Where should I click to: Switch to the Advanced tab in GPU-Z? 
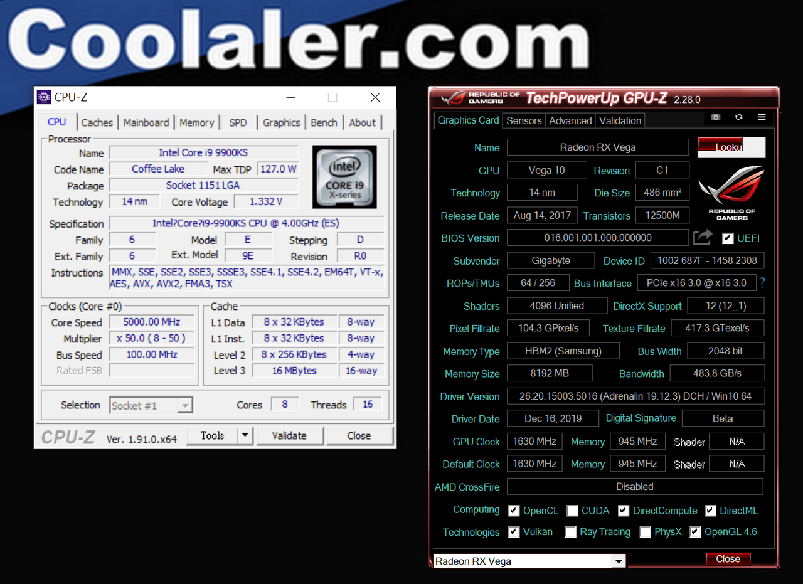pos(570,120)
